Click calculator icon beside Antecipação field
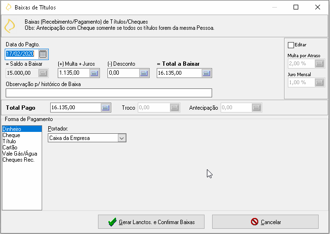 257,108
